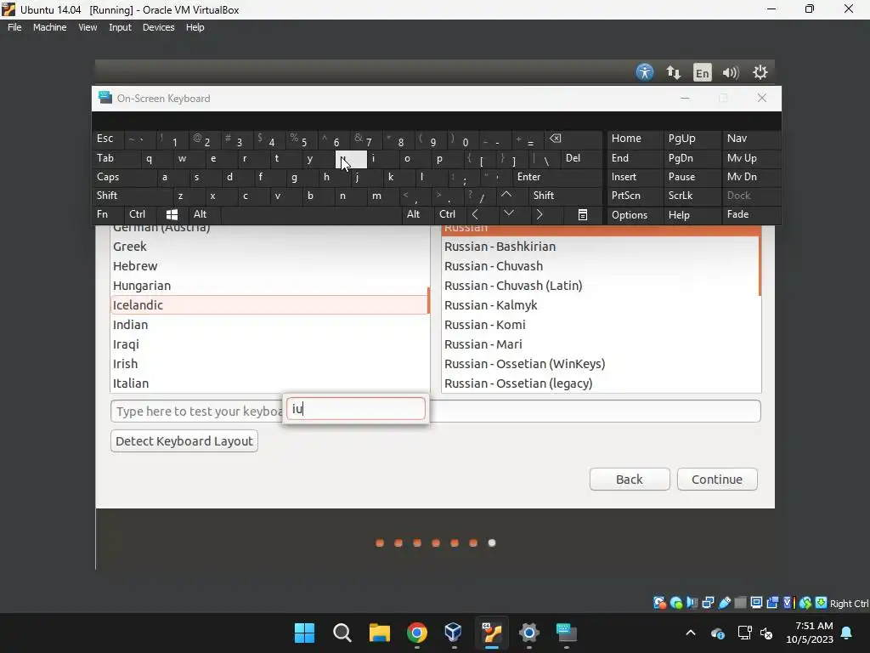Select Russian - Ossetian (WinKeys) variant
The width and height of the screenshot is (870, 653).
[x=600, y=364]
